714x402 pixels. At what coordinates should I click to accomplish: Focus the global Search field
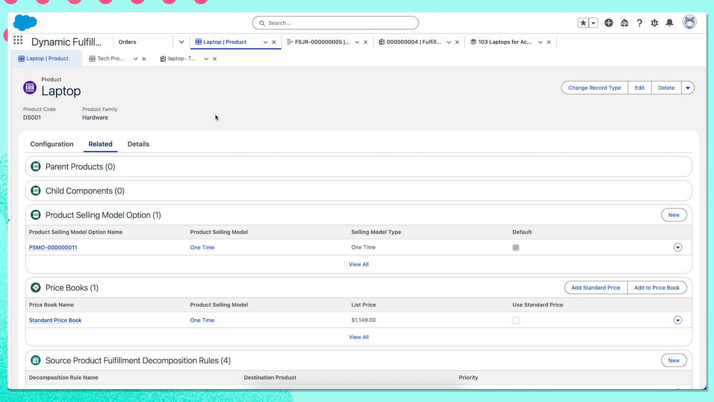tap(336, 23)
